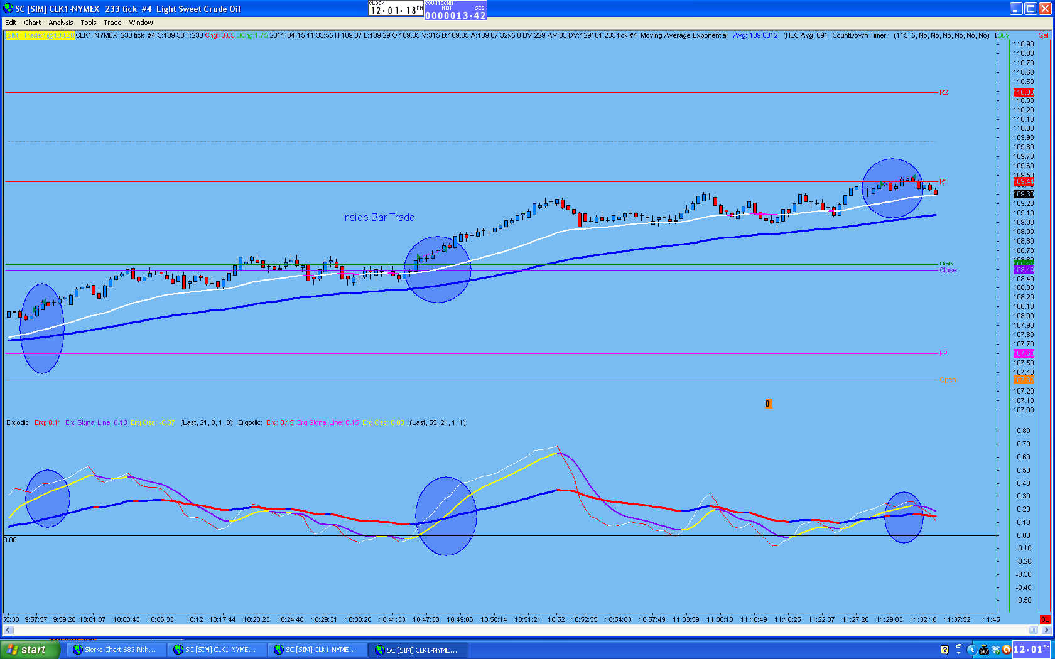The image size is (1055, 659).
Task: Click the PP pivot line label
Action: point(943,353)
